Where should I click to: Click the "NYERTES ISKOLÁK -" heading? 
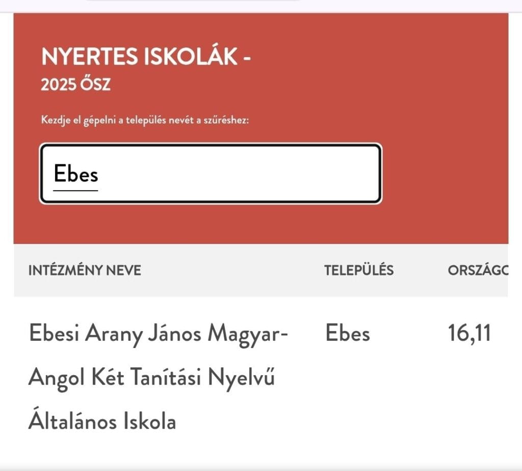click(x=146, y=57)
